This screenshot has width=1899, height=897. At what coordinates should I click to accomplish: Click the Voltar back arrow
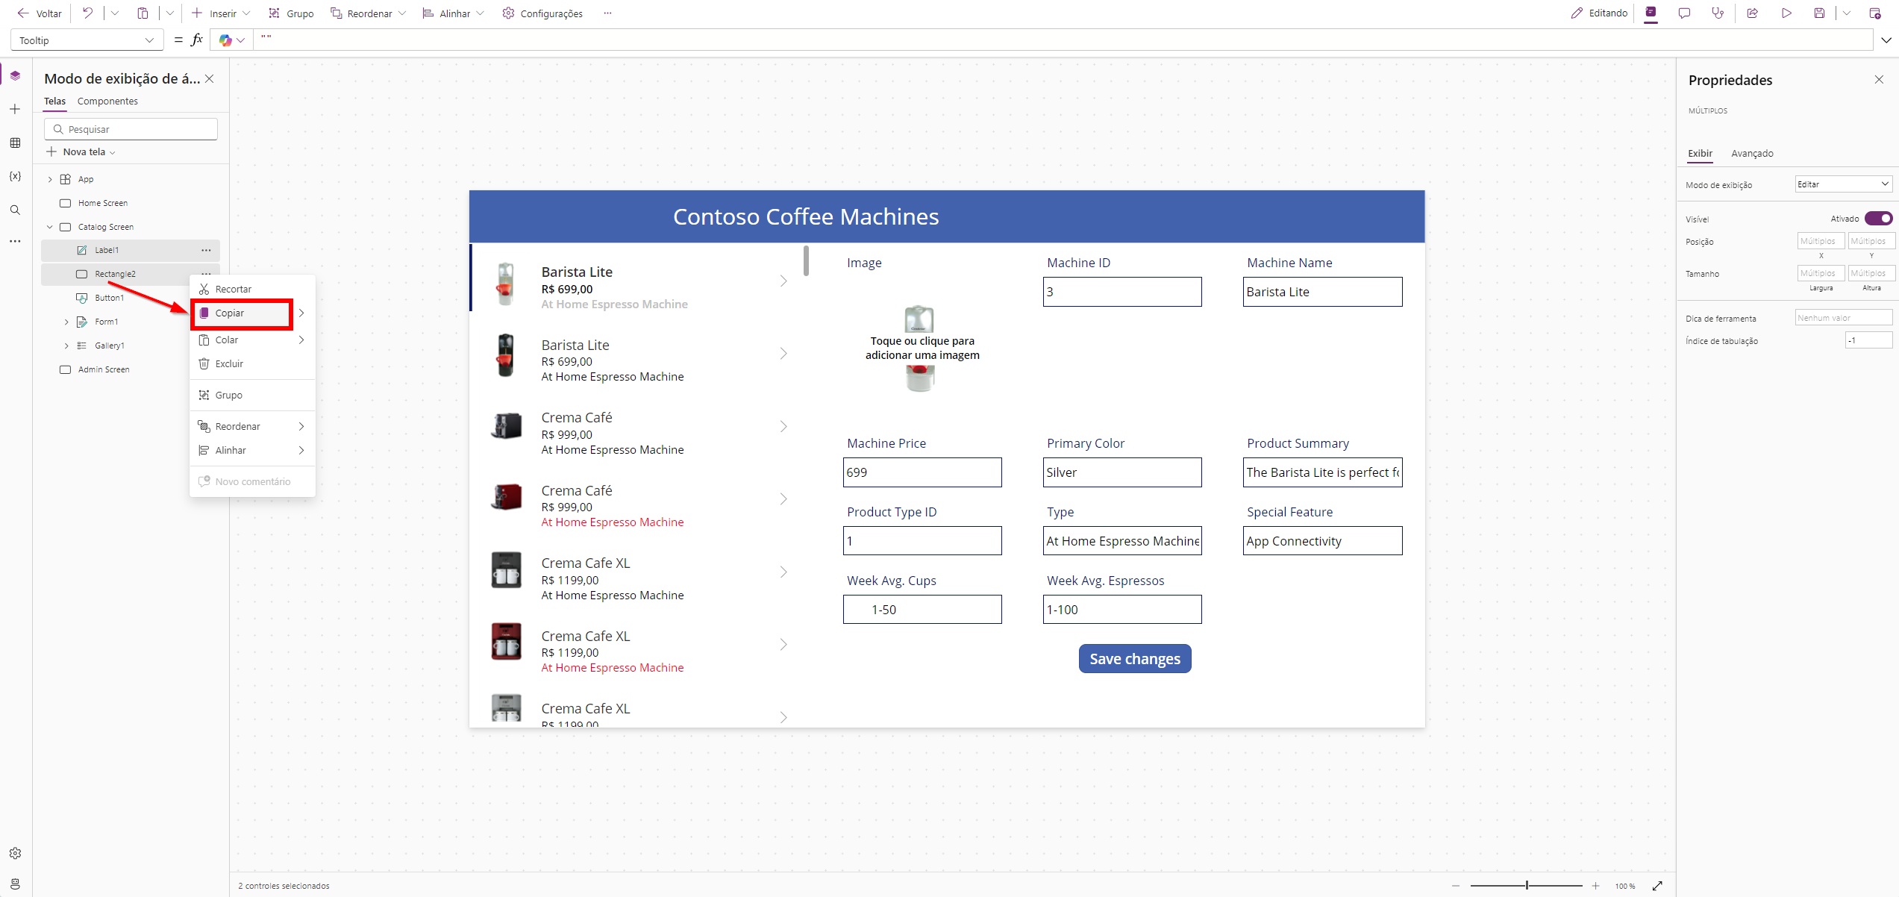coord(23,13)
